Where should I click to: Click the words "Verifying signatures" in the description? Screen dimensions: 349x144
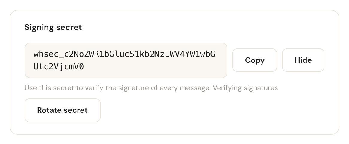click(245, 88)
